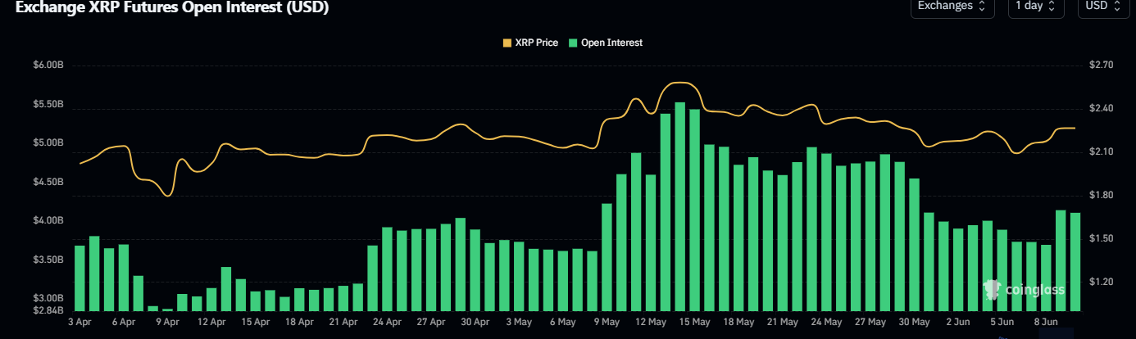
Task: Click the $6.00B left axis label
Action: pyautogui.click(x=48, y=66)
